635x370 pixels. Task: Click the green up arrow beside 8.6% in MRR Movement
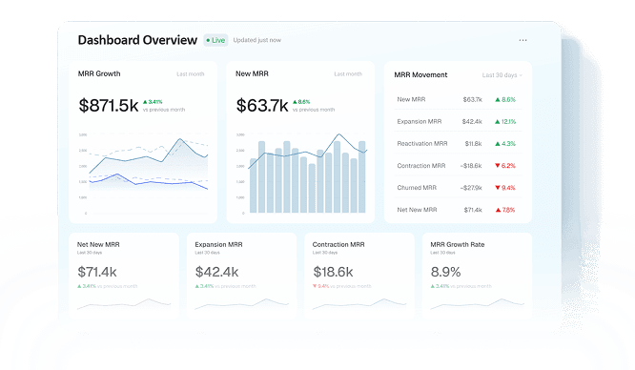498,99
